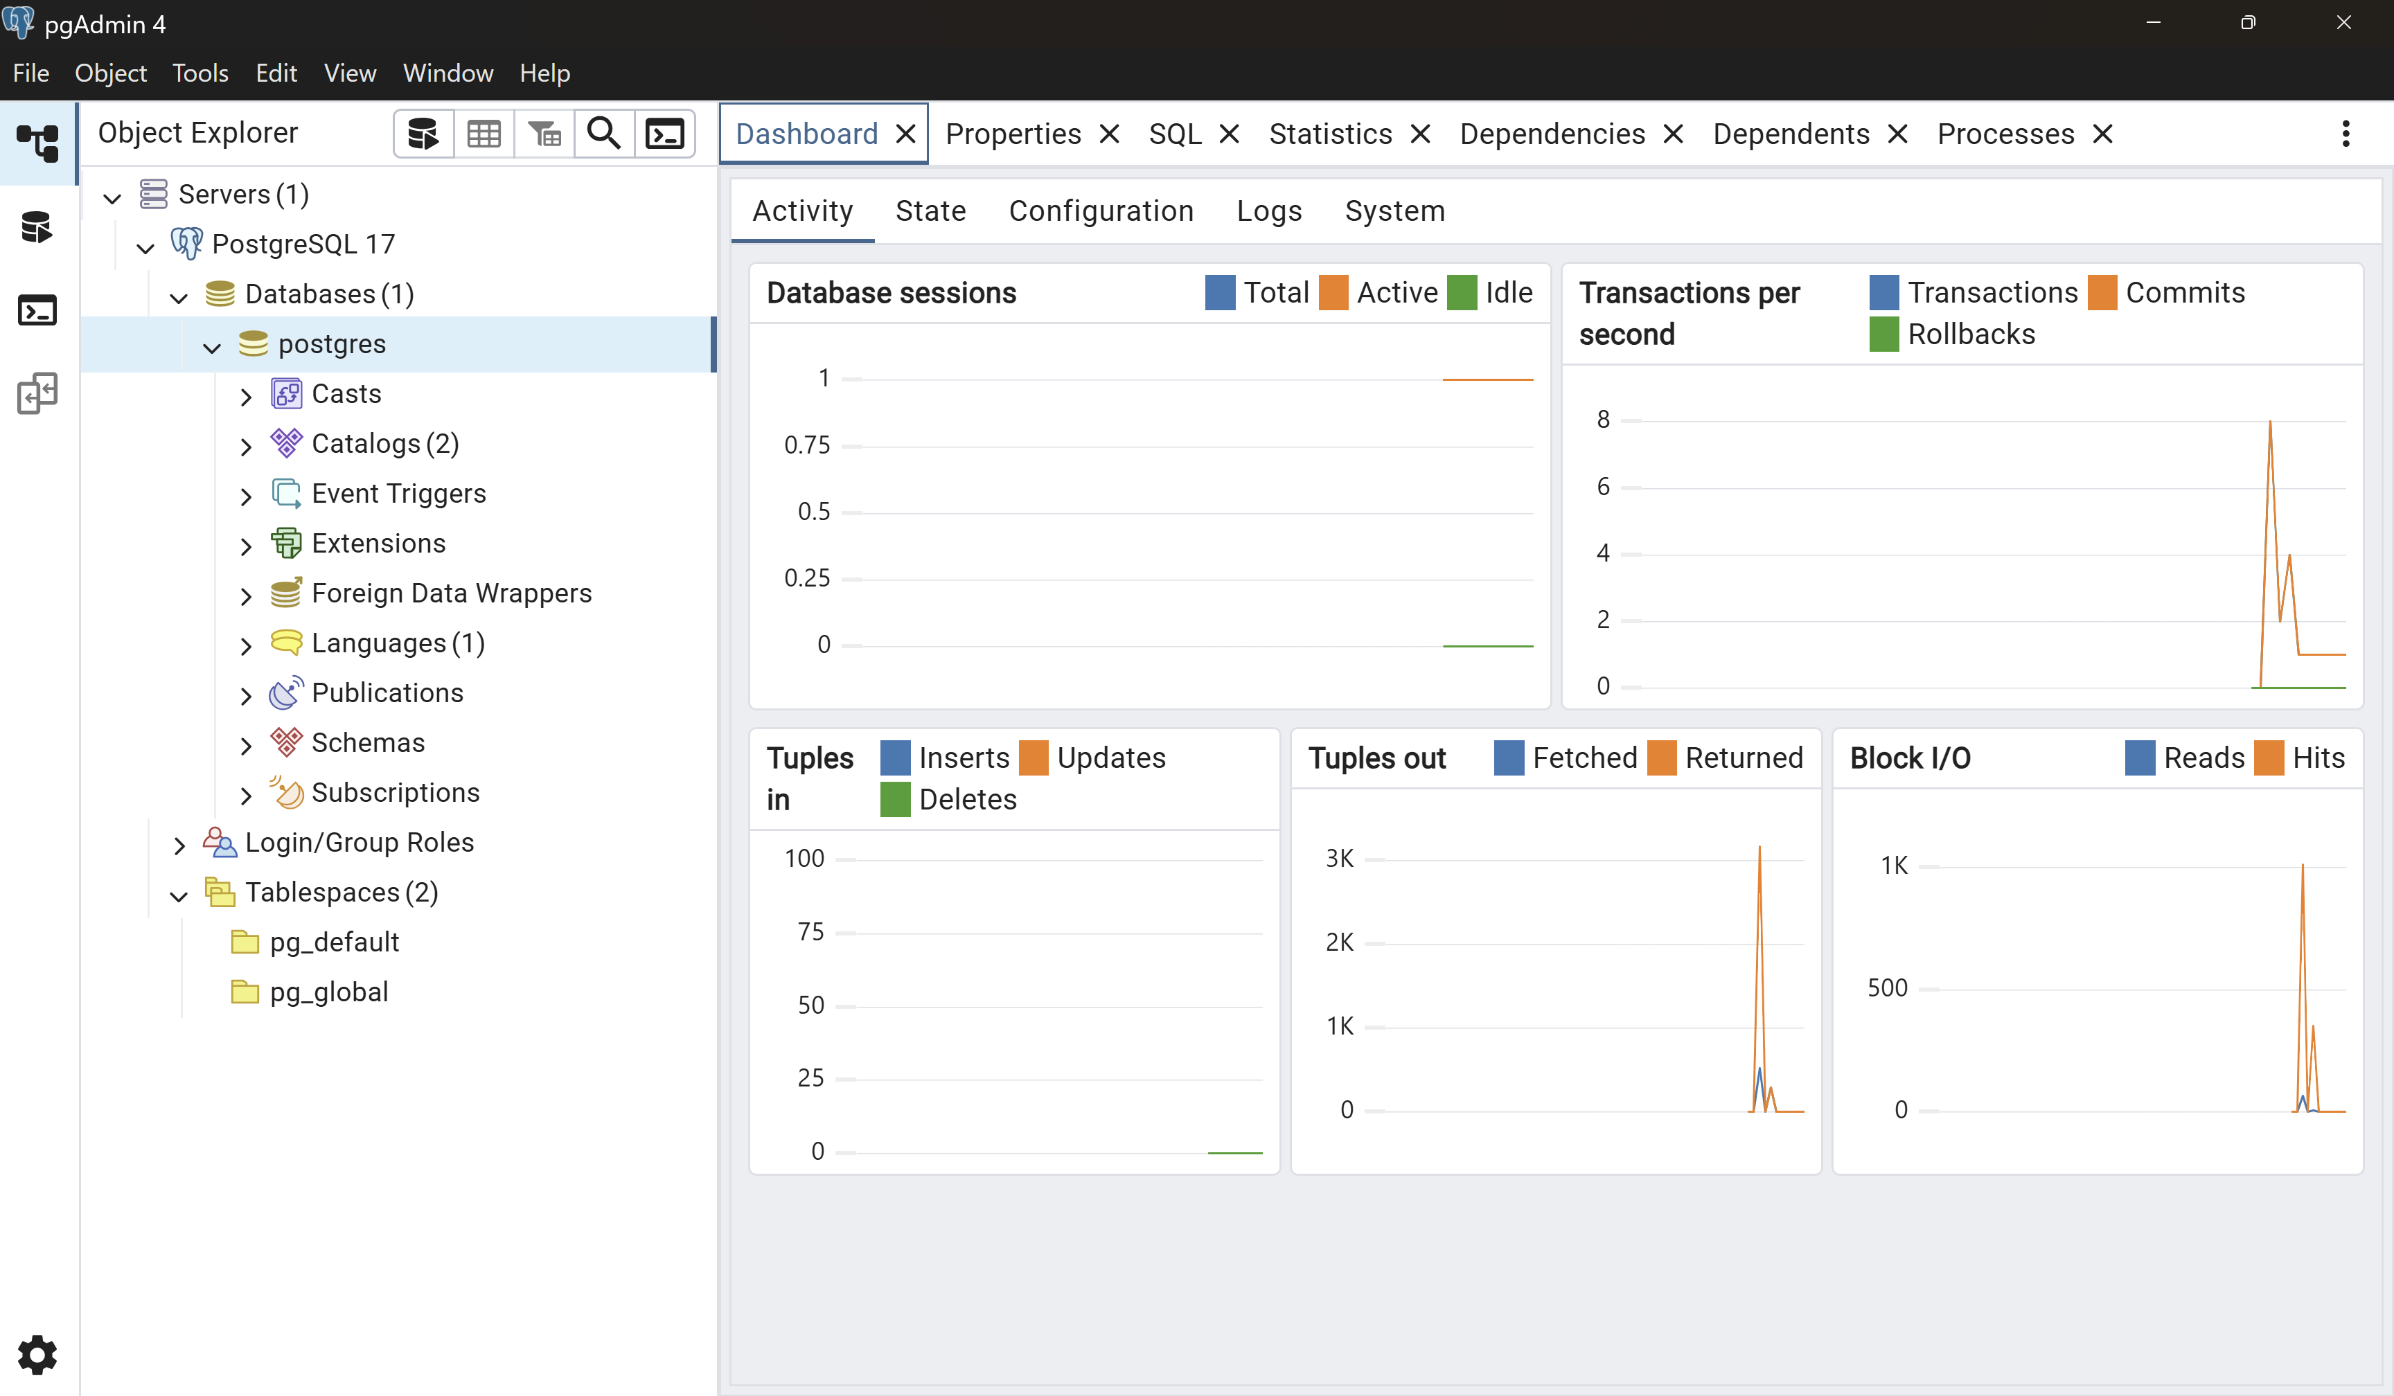
Task: Select the pg_global tablespace
Action: (x=329, y=992)
